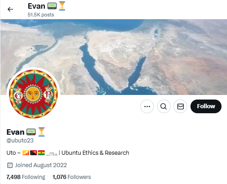Click the Ubuntu Ethics & Research bio text

coord(95,153)
